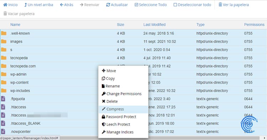Click the wp-content folder icon
The width and height of the screenshot is (267, 140).
coord(4,82)
